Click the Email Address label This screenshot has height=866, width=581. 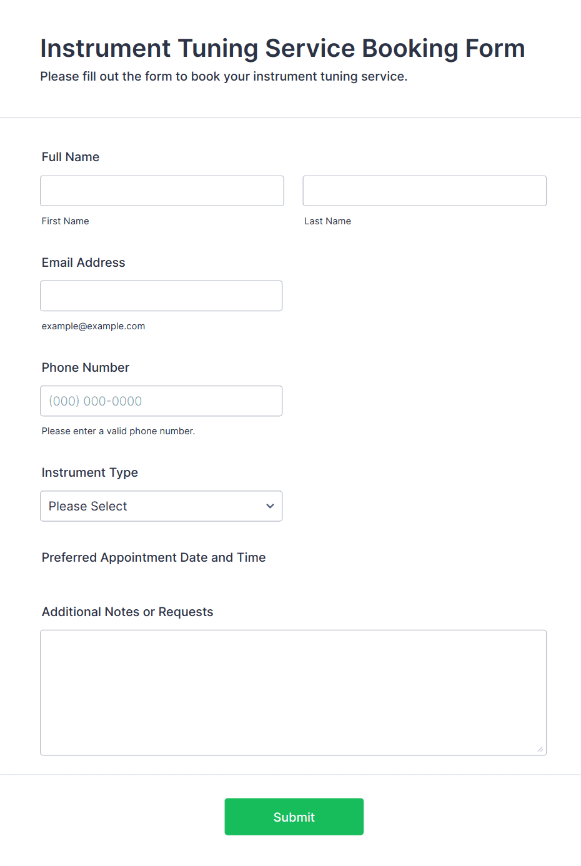pos(84,262)
